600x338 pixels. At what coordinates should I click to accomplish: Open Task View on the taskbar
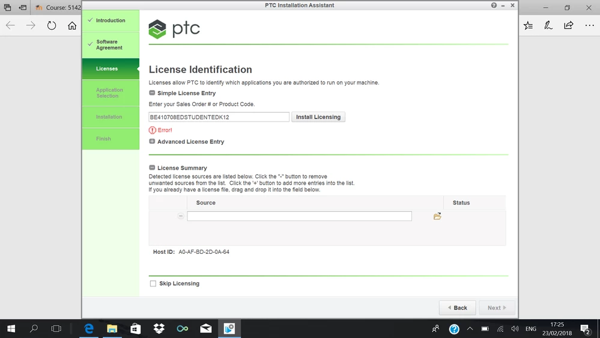(x=56, y=328)
